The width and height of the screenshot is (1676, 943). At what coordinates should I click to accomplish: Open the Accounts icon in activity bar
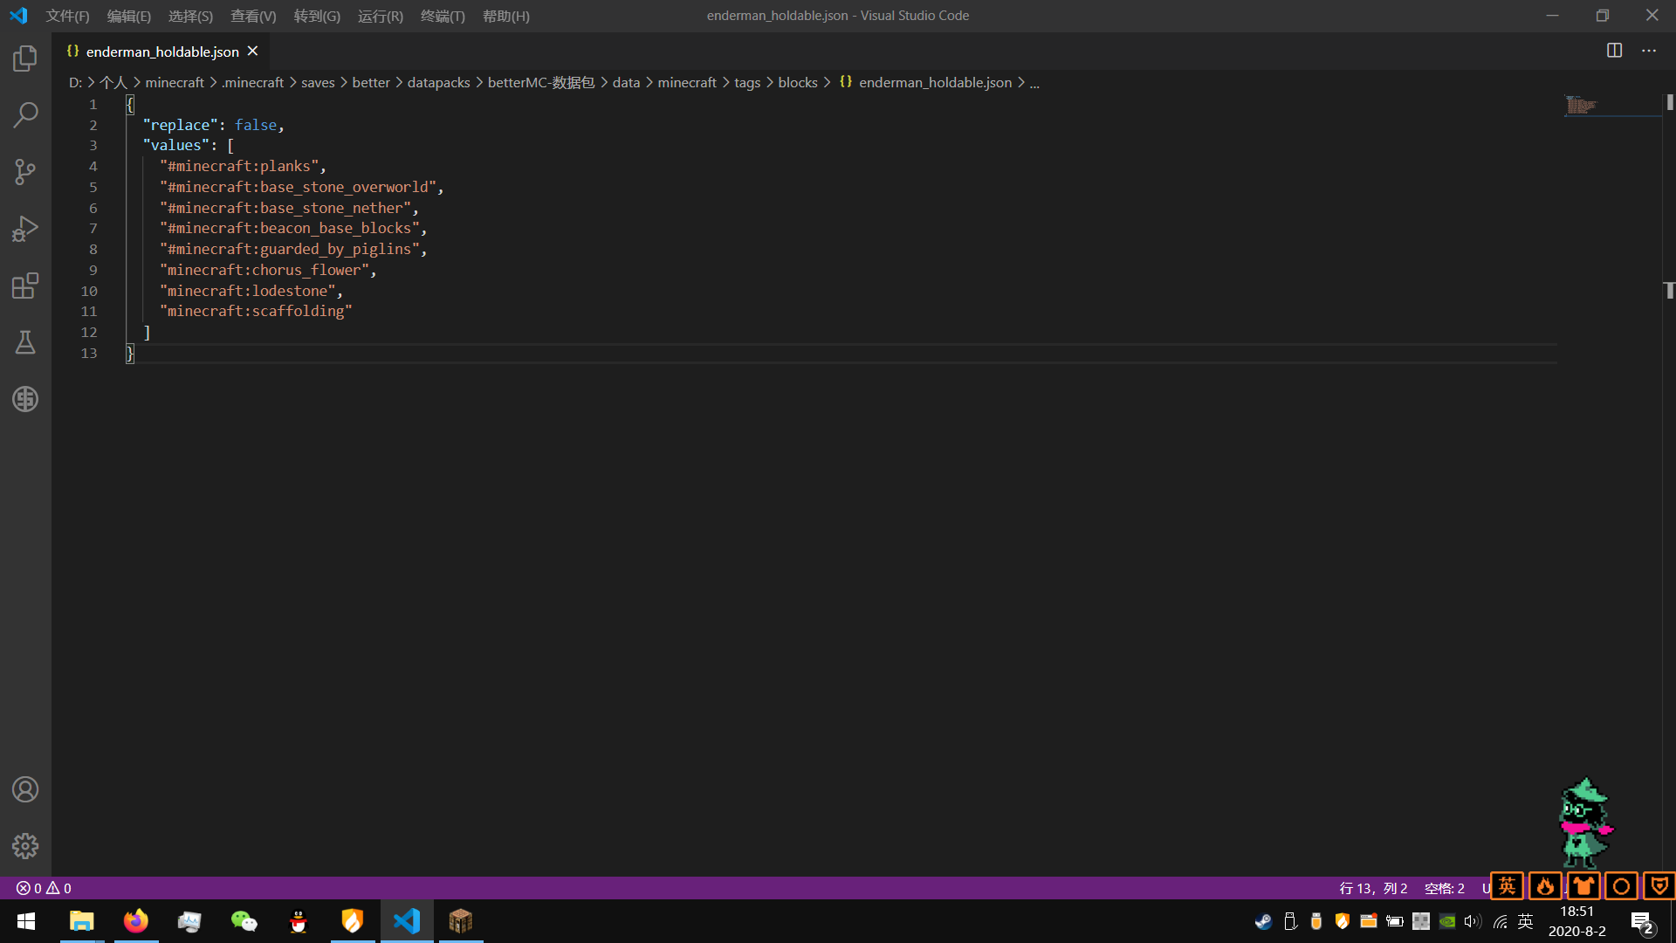[x=25, y=789]
